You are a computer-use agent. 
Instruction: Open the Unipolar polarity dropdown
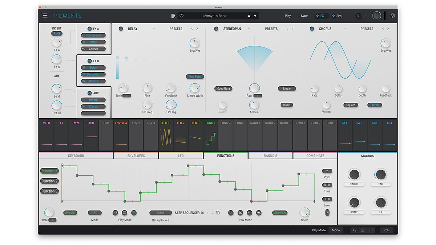(x=70, y=213)
